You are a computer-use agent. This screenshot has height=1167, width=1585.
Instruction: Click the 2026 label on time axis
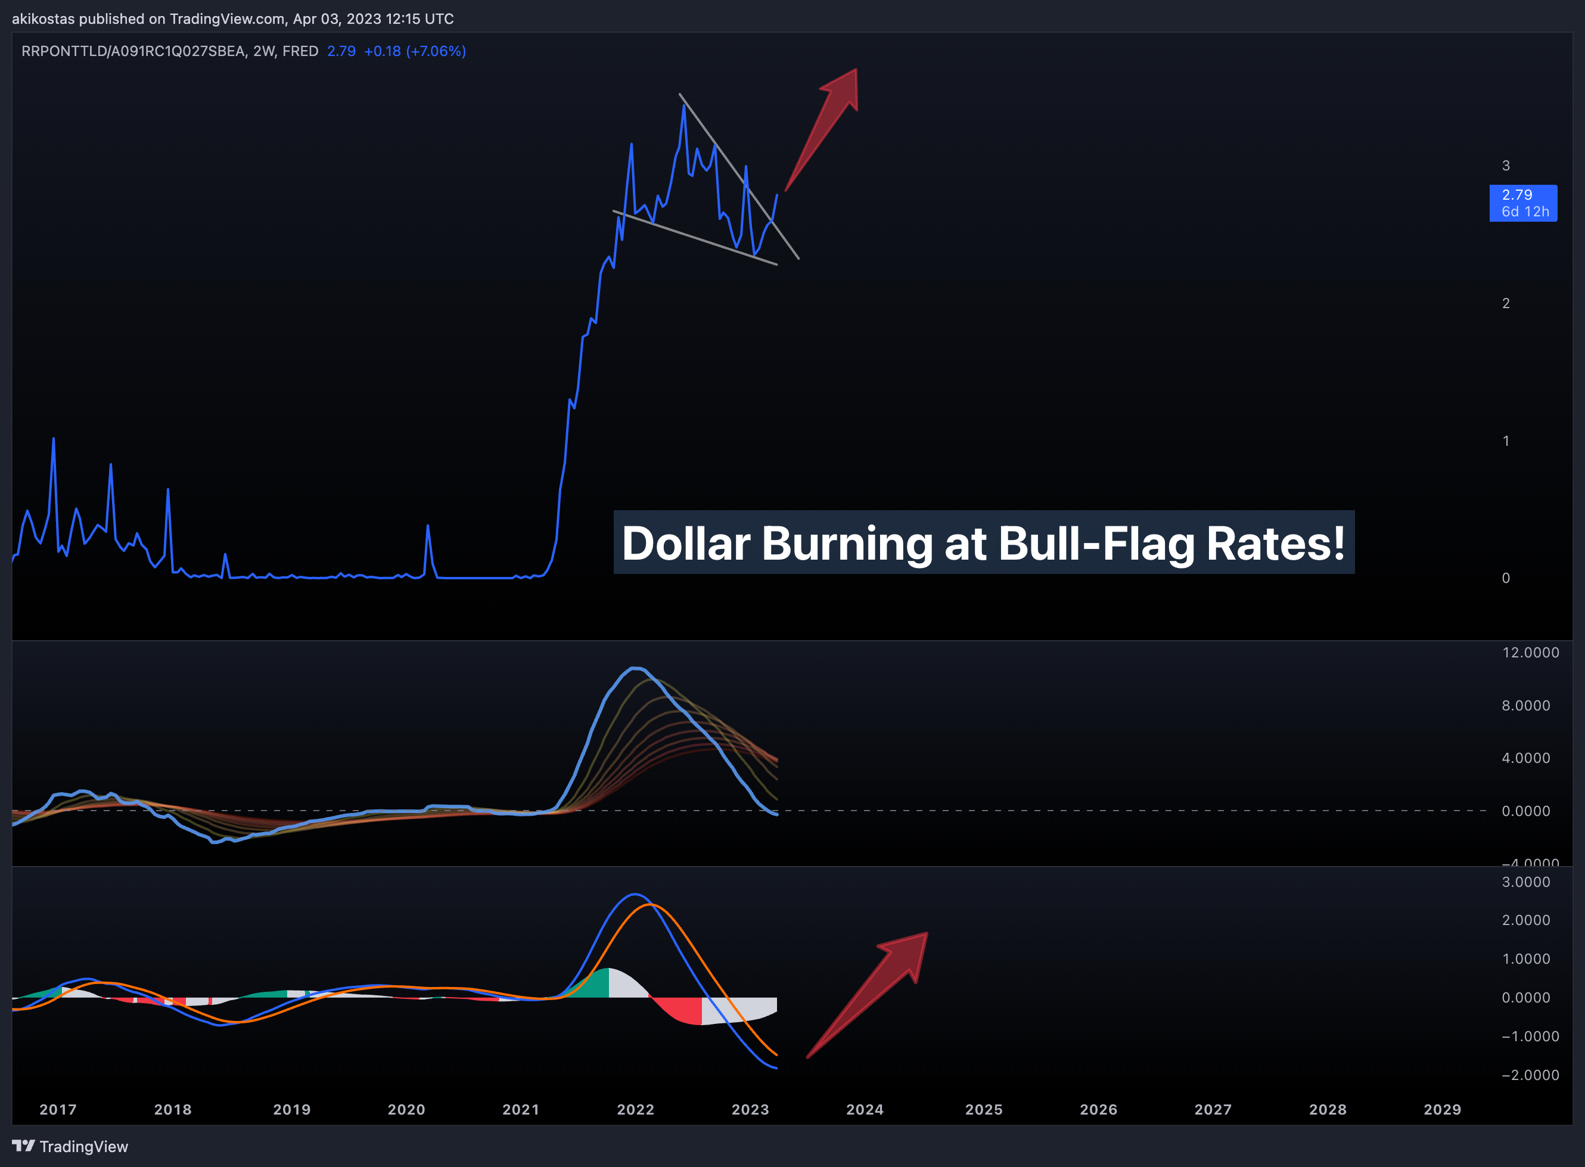[1098, 1109]
